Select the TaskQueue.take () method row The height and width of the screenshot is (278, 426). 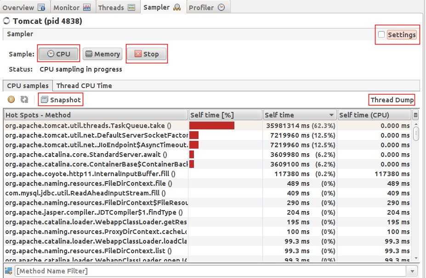pos(208,126)
